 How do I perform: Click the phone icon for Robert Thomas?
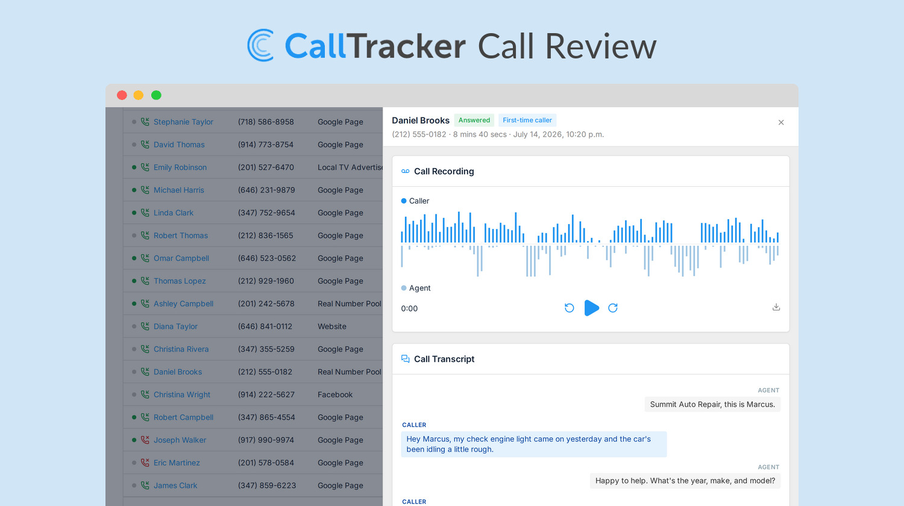145,236
